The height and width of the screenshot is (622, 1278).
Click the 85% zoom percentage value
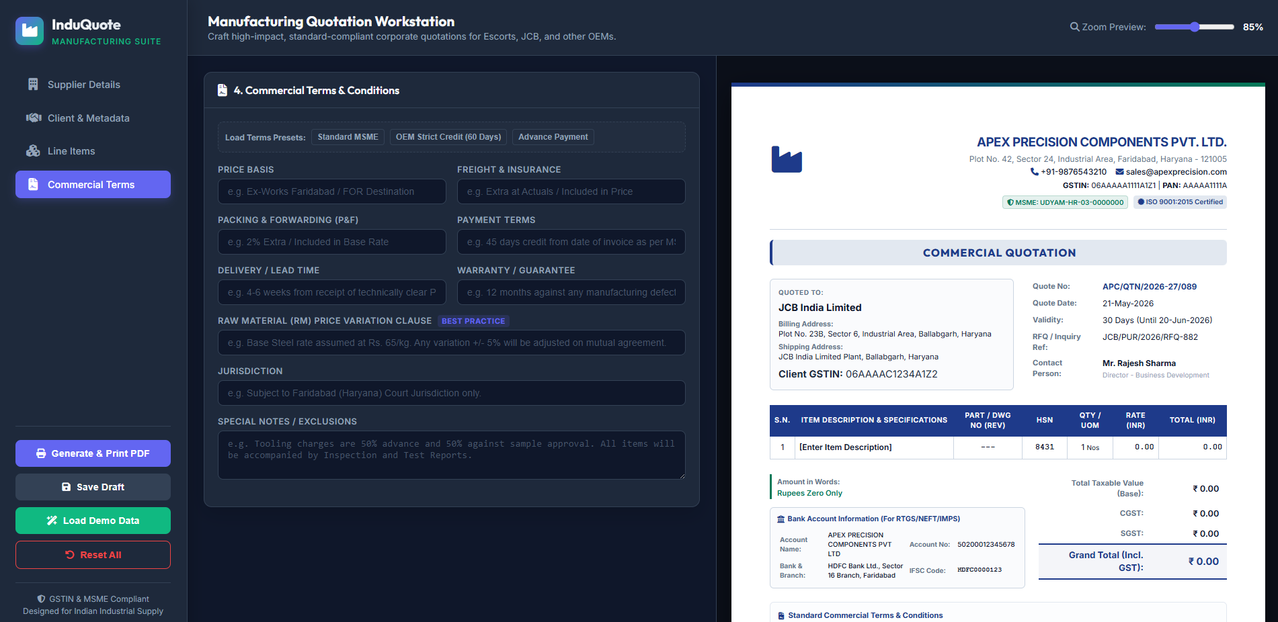point(1253,27)
